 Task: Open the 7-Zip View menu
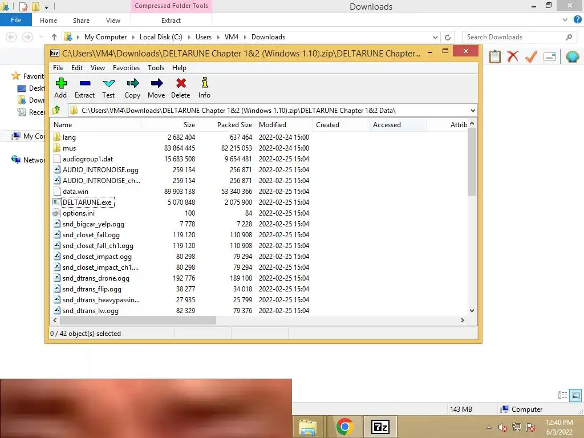(x=98, y=68)
